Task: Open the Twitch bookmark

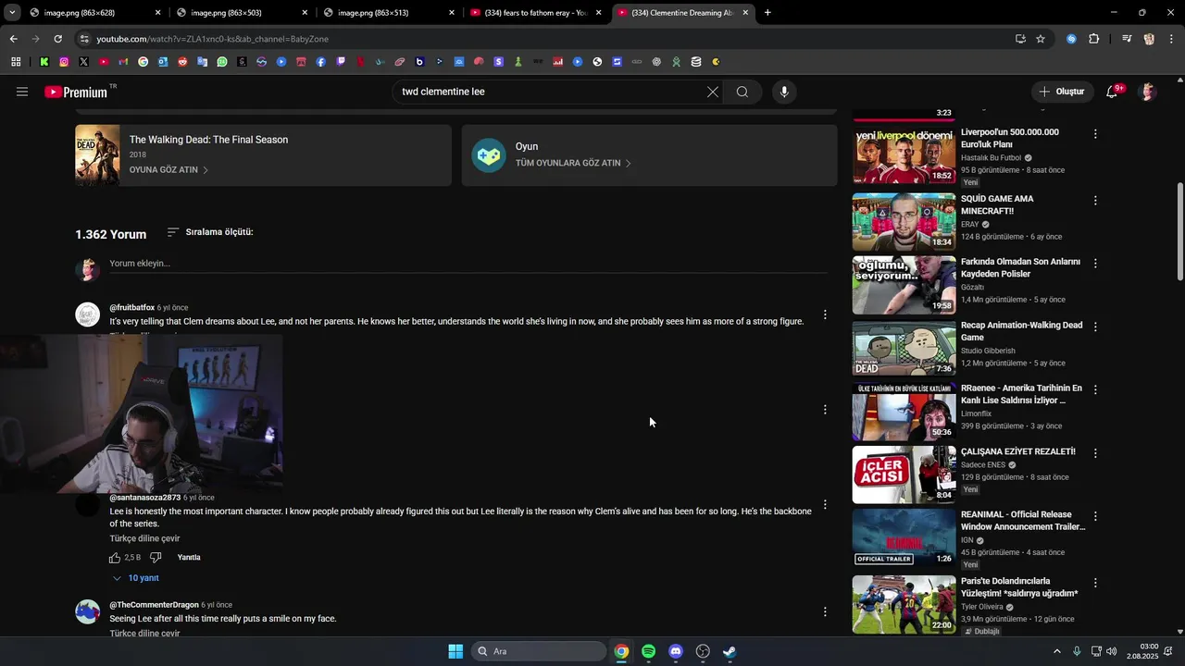Action: (341, 62)
